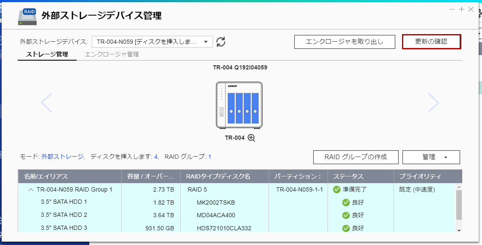
Task: Switch to the エンクロージャ管理 tab
Action: pyautogui.click(x=112, y=54)
